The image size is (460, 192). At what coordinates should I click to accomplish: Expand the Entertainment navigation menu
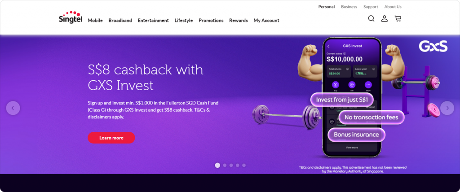153,21
